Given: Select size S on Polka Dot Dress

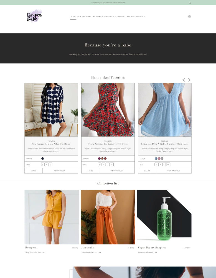Looking at the screenshot, I should click(43, 165).
